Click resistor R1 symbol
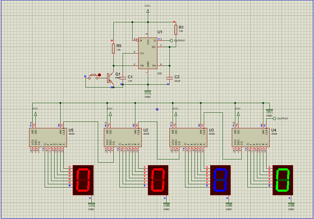 click(x=176, y=30)
